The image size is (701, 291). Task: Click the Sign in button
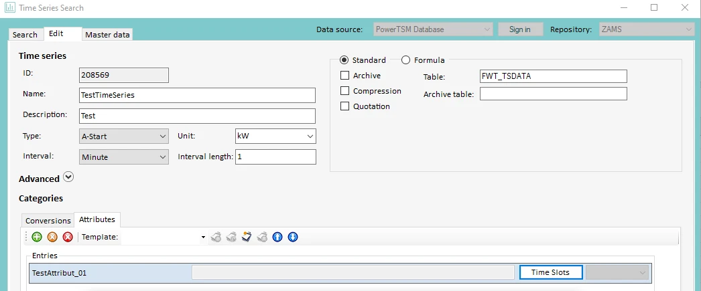[x=519, y=29]
